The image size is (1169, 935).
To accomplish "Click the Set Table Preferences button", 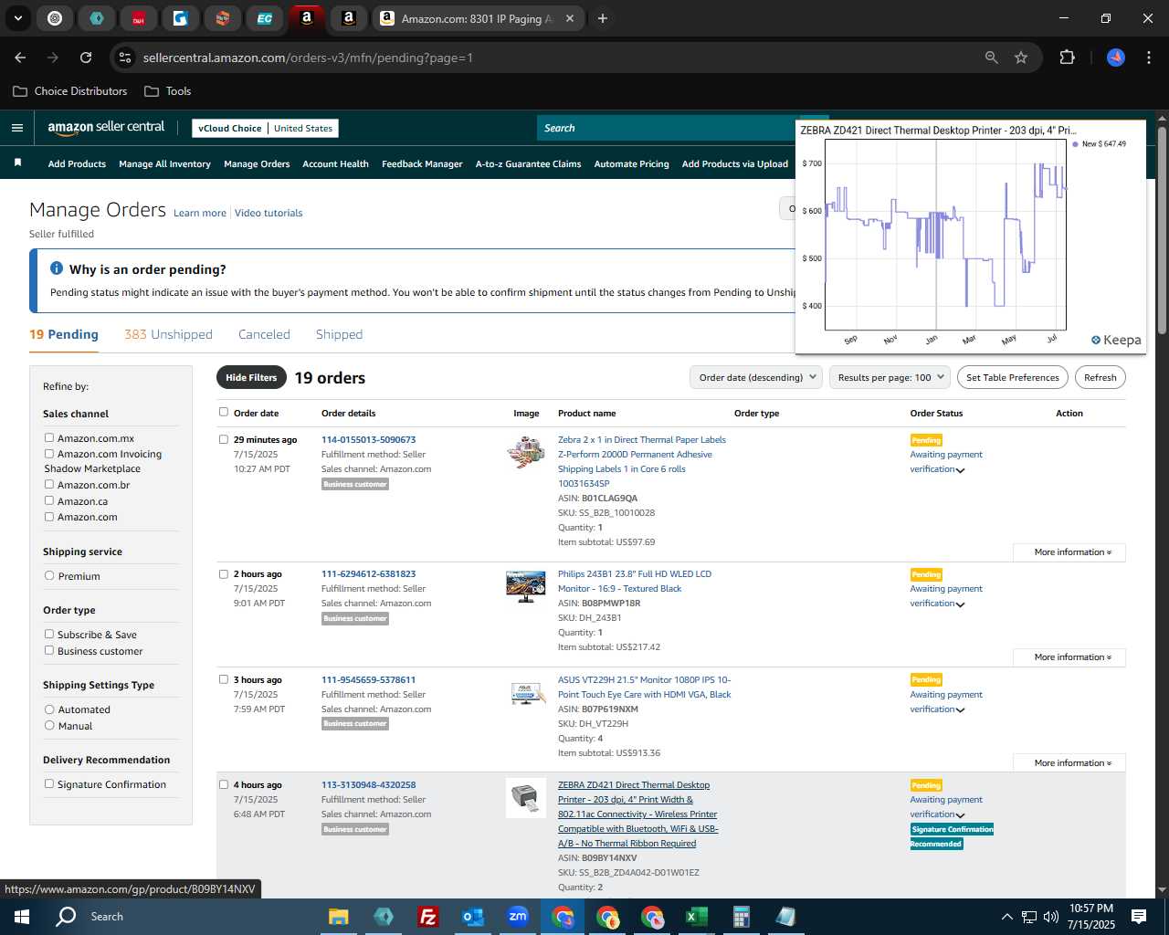I will (1013, 377).
